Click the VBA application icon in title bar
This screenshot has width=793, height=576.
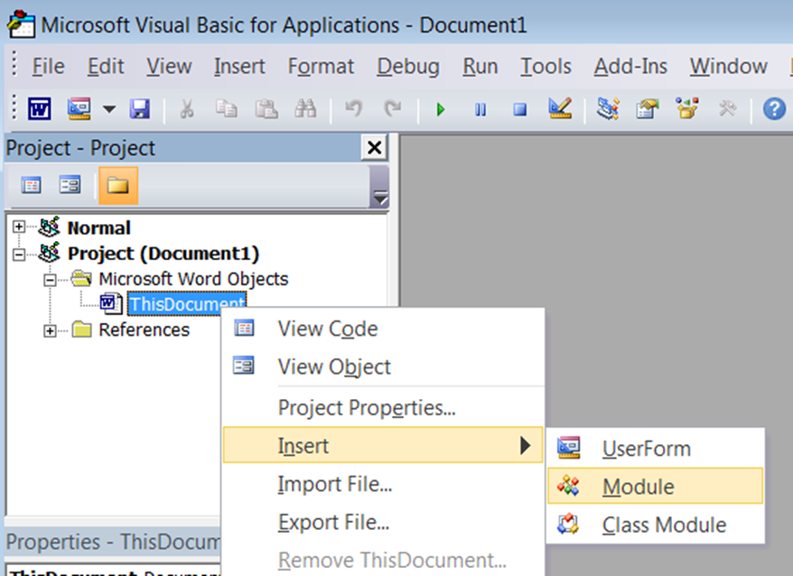click(x=22, y=23)
